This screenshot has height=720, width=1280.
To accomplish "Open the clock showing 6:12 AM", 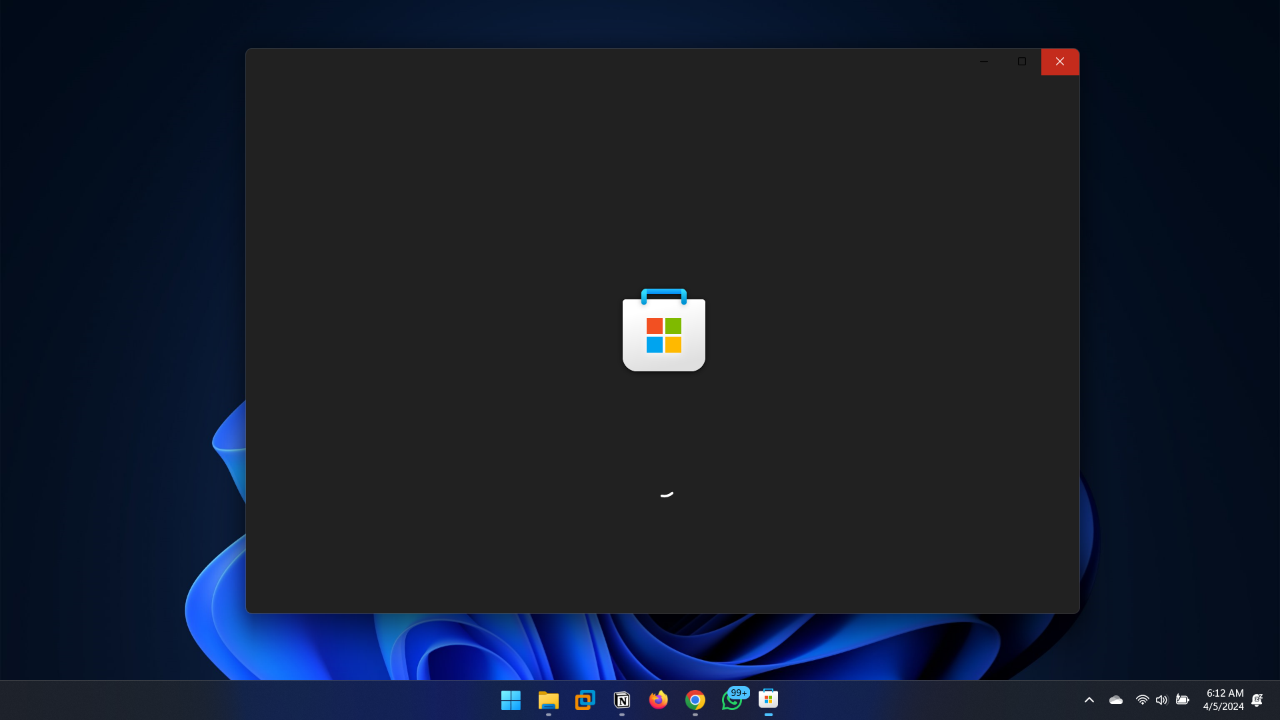I will (1224, 700).
